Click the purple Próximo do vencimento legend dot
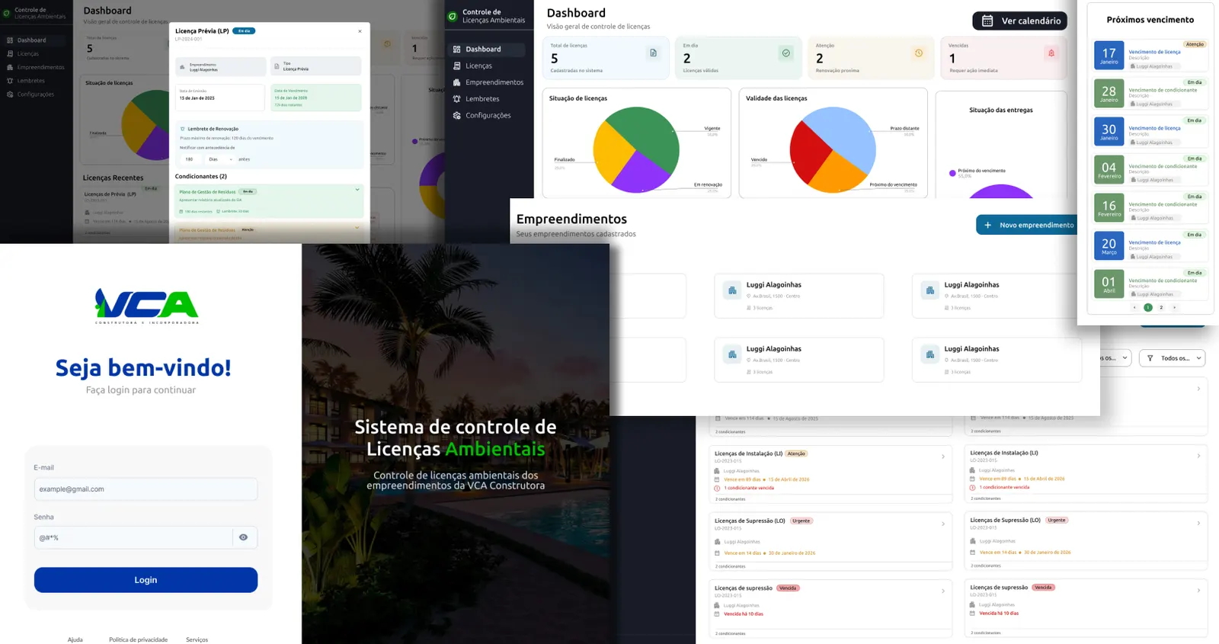 (952, 173)
